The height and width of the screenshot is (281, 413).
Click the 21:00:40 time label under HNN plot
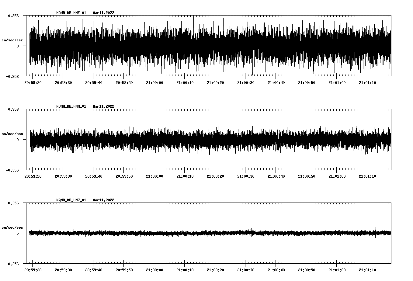(x=276, y=176)
